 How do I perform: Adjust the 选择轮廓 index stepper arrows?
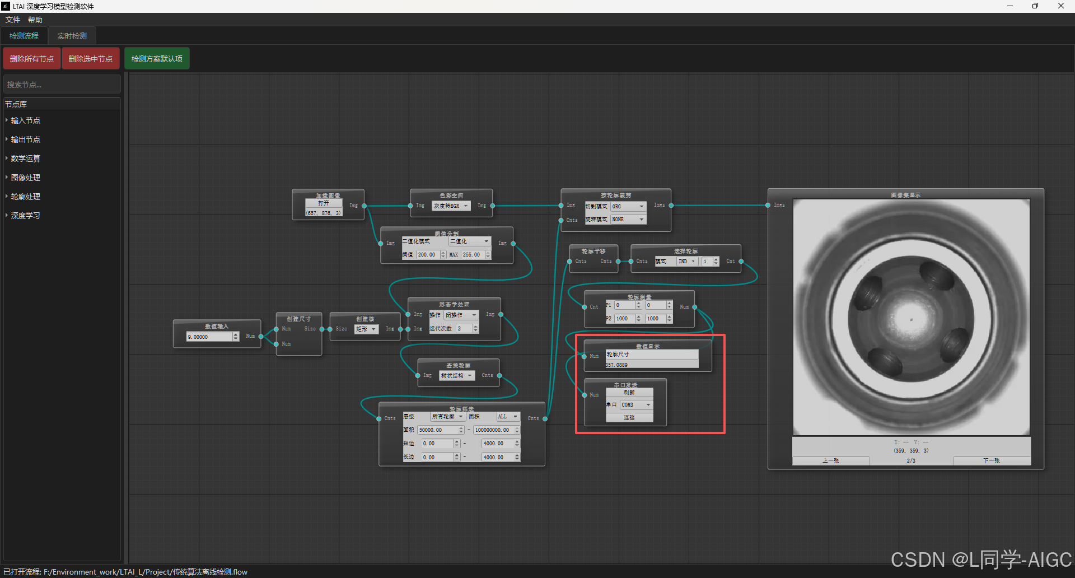[716, 262]
